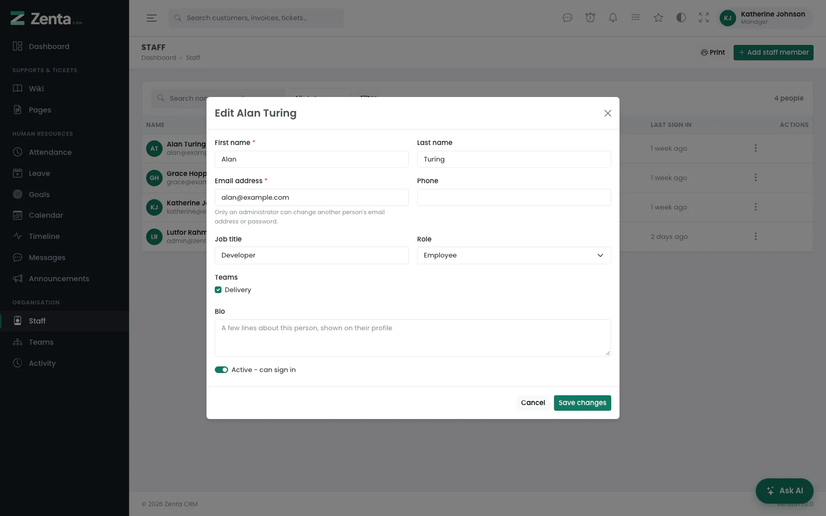The image size is (826, 516).
Task: Click the Last name field containing Turing
Action: click(514, 159)
